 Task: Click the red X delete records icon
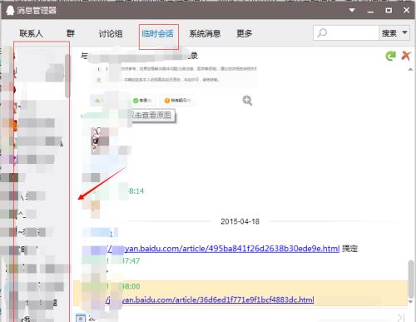[406, 56]
